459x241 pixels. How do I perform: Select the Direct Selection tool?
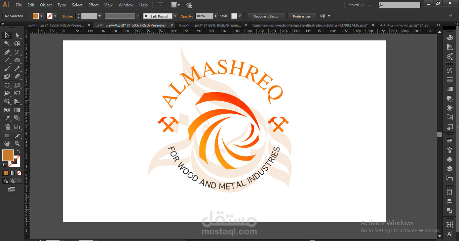pos(17,35)
